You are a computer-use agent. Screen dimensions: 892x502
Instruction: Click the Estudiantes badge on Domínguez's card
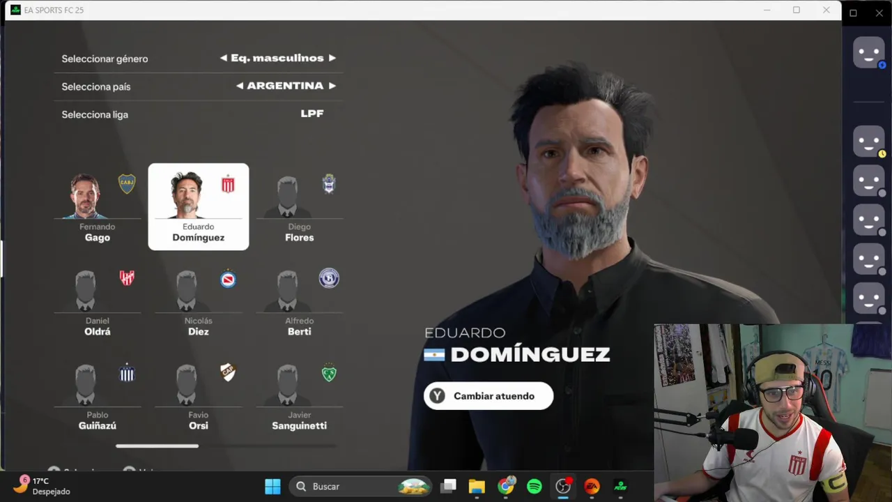pyautogui.click(x=228, y=184)
